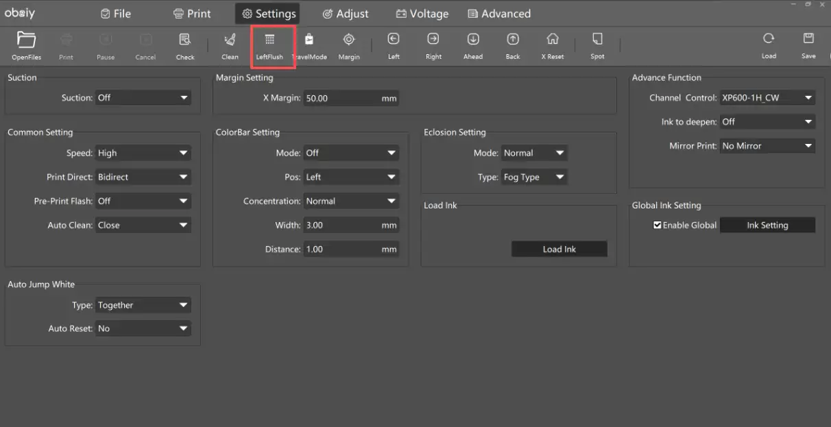
Task: Retract media using the Back icon
Action: click(x=513, y=39)
